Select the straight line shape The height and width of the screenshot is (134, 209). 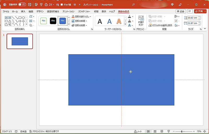pyautogui.click(x=13, y=18)
